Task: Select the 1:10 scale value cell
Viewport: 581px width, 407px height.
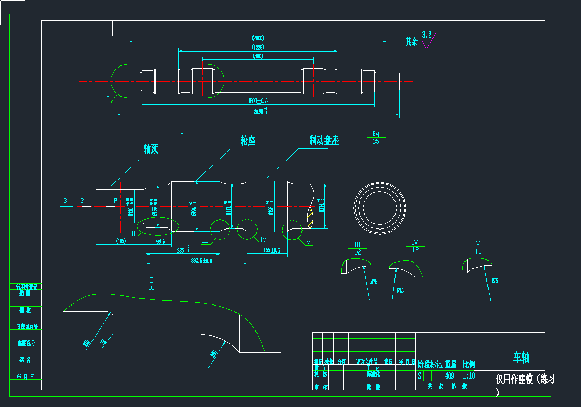Action: pyautogui.click(x=468, y=376)
